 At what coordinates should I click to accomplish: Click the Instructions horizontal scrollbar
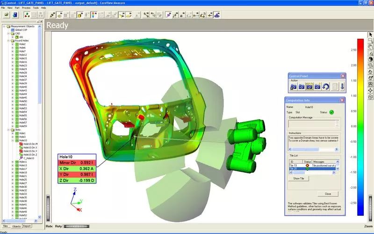(314, 149)
